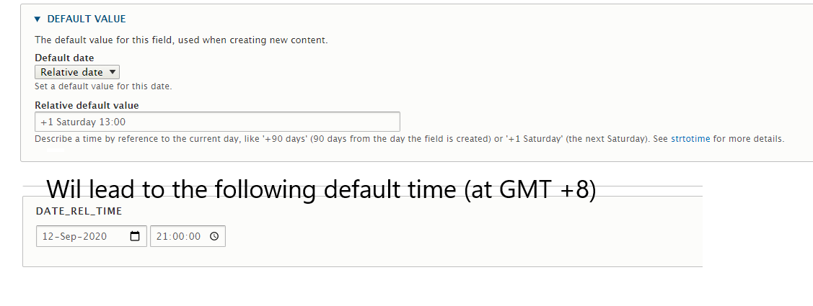Click the 'Default date' label
Image resolution: width=813 pixels, height=306 pixels.
(x=64, y=58)
